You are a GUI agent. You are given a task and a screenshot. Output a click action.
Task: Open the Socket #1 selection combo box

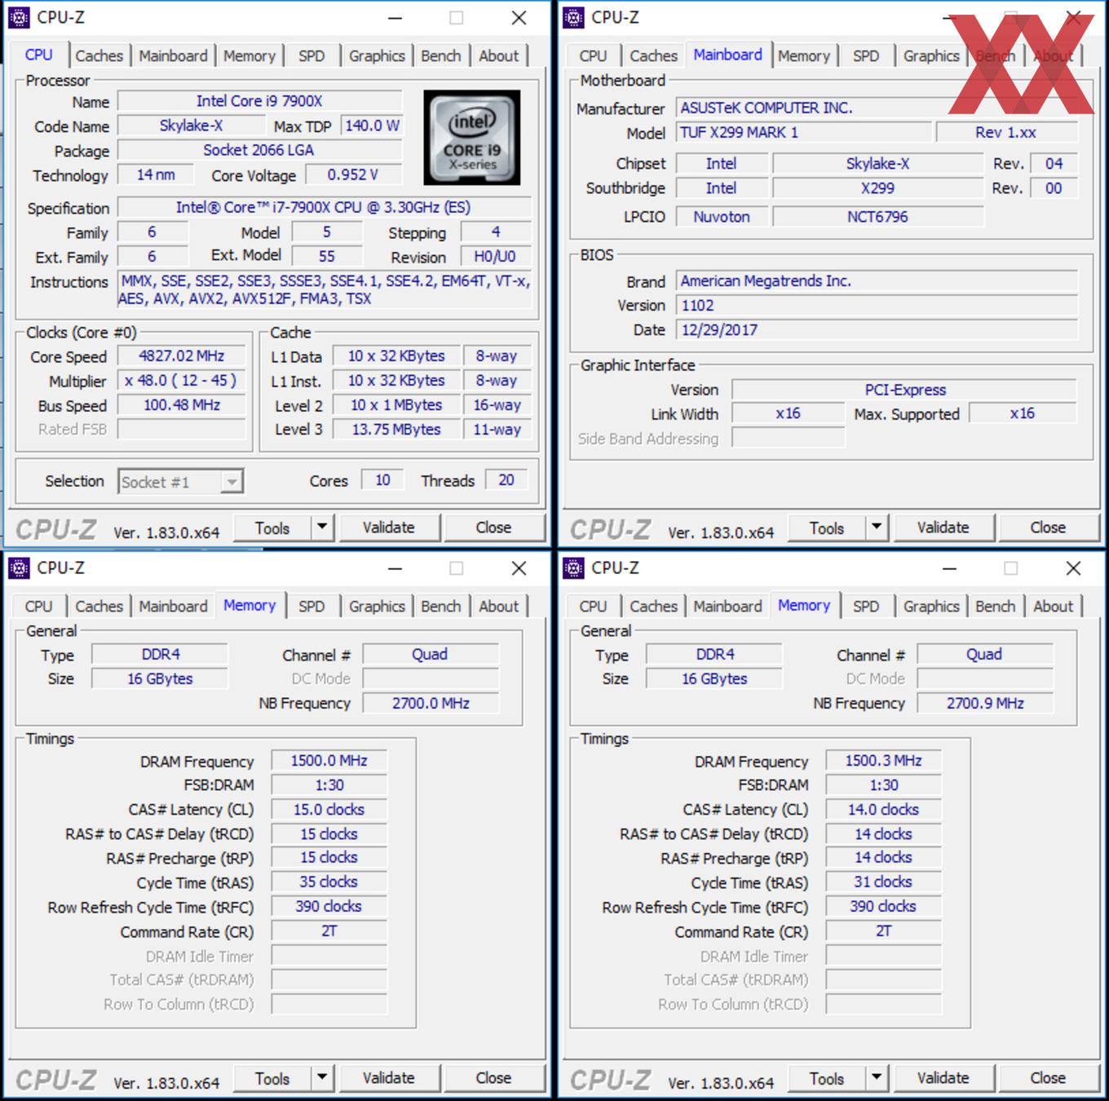click(180, 482)
